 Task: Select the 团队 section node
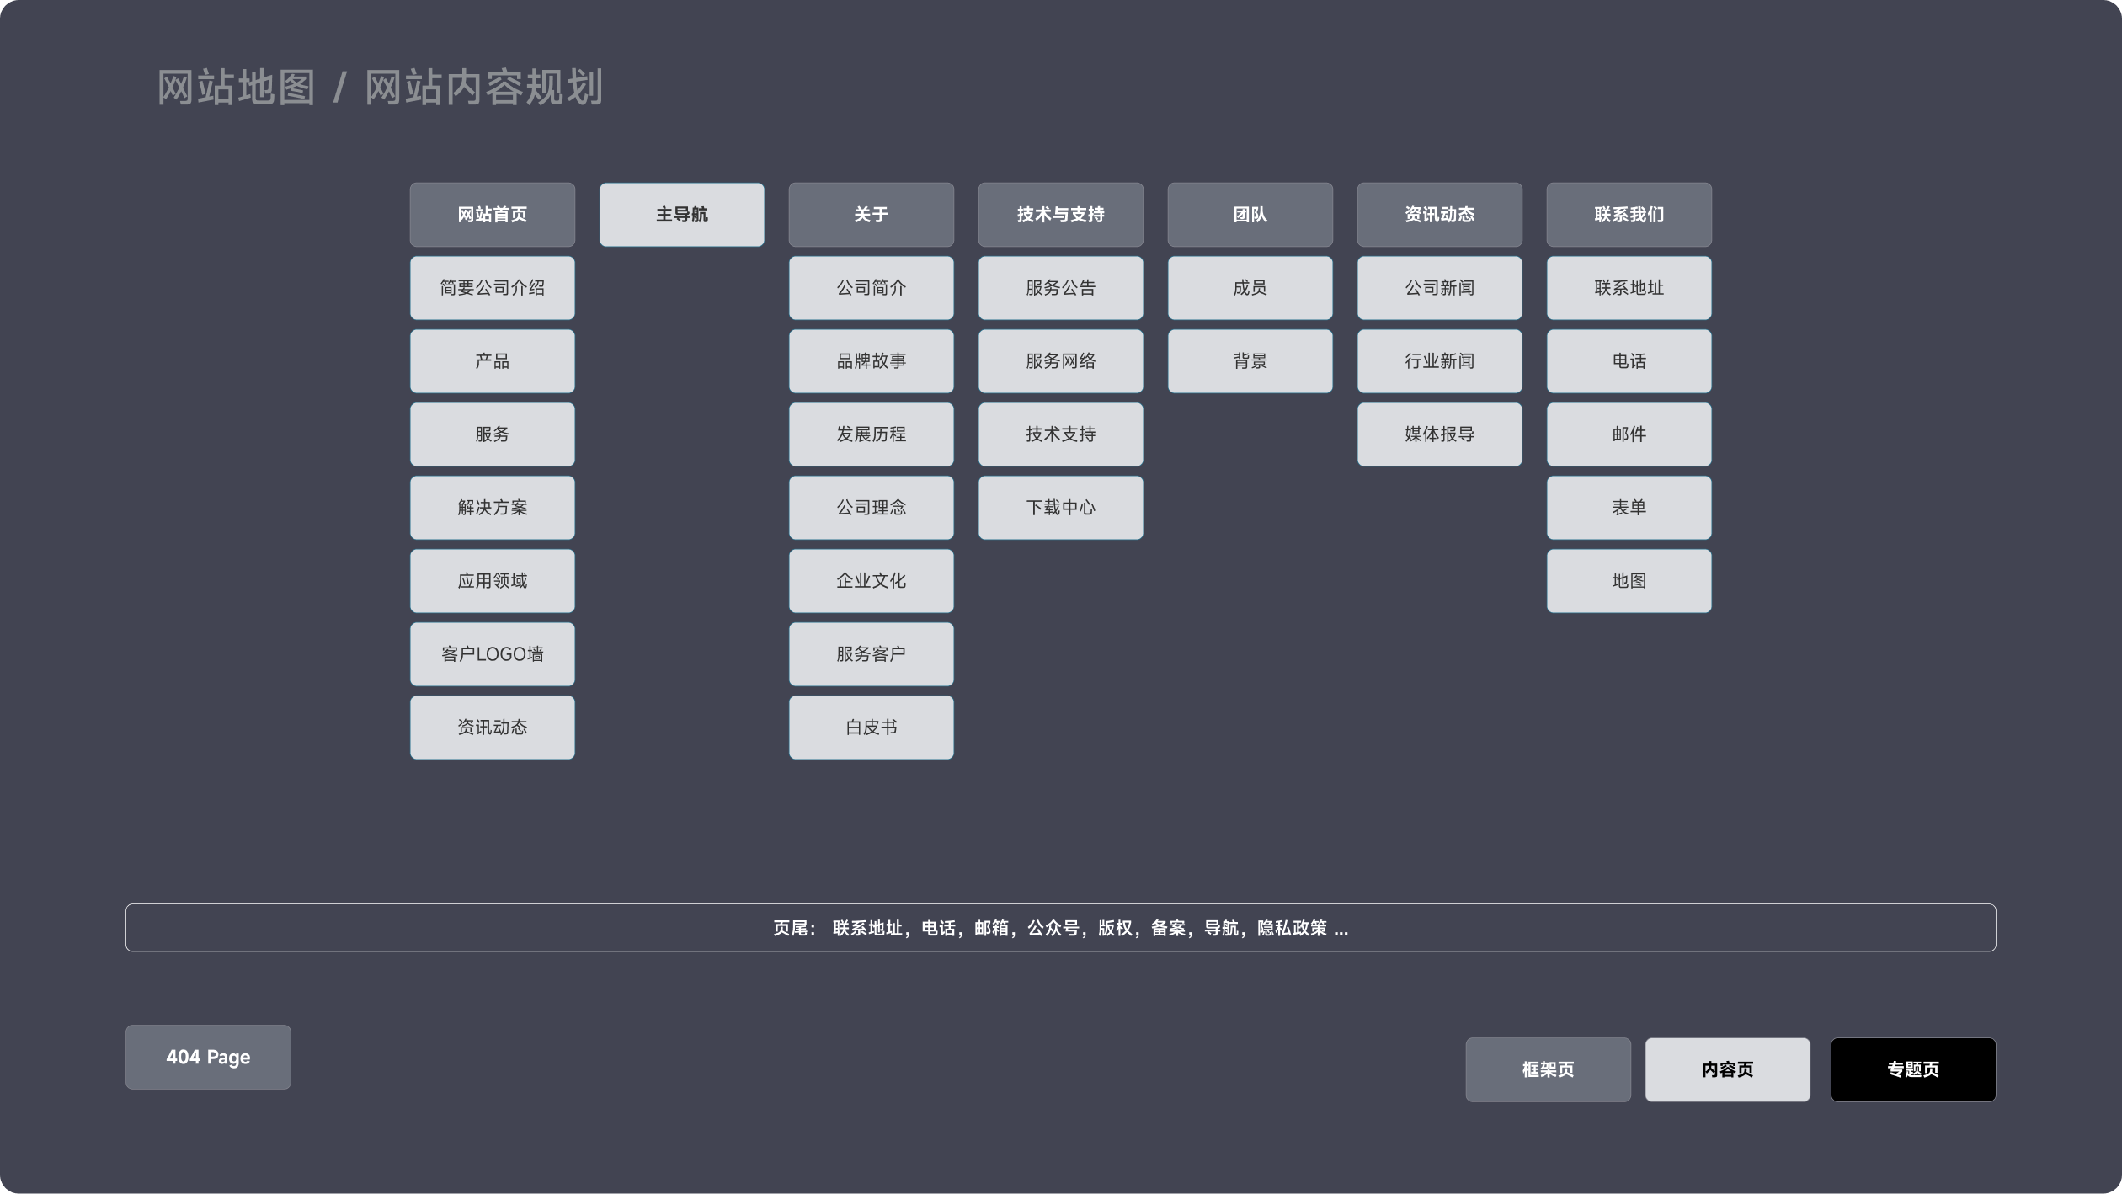click(x=1250, y=215)
